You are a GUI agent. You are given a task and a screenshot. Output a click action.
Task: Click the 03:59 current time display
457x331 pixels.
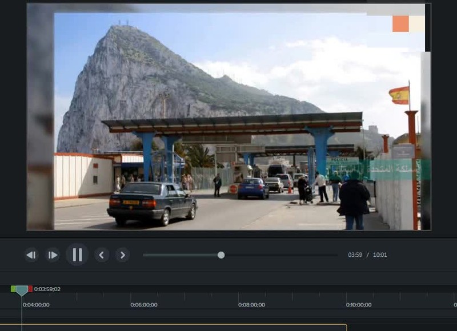pos(355,255)
